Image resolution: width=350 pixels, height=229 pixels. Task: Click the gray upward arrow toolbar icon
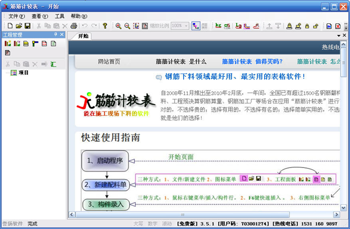269,26
